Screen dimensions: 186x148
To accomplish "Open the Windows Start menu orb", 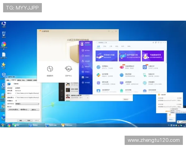I will (x=3, y=125).
